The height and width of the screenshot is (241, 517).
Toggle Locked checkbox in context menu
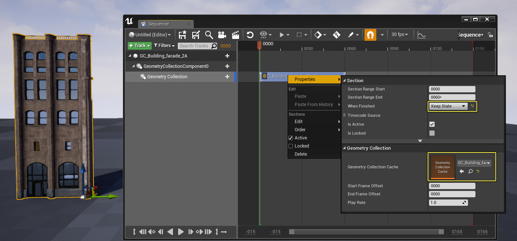pos(291,146)
